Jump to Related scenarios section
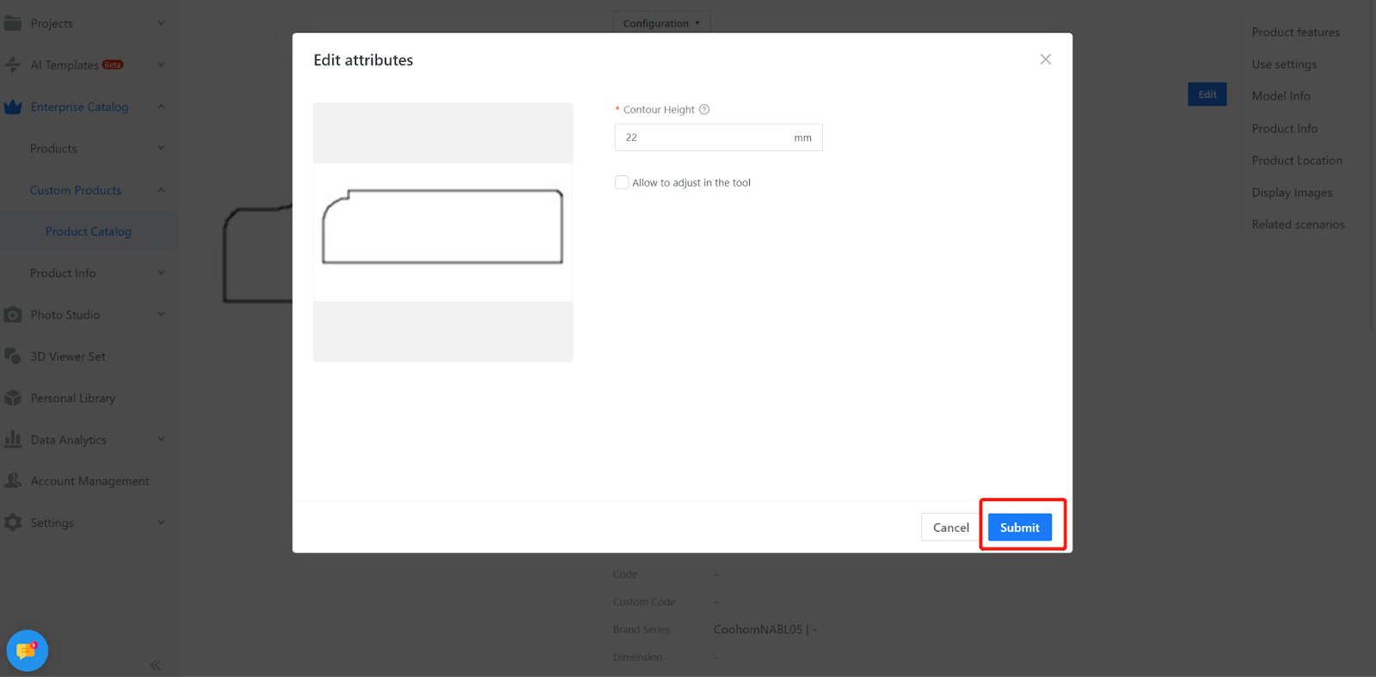Viewport: 1376px width, 677px height. 1298,224
